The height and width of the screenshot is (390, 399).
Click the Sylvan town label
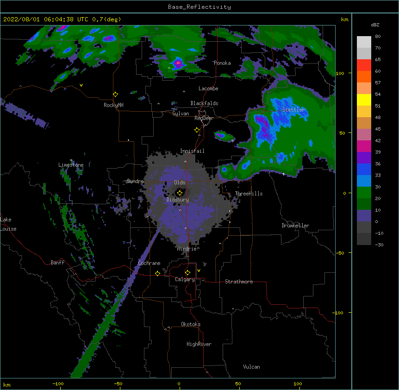coord(181,113)
